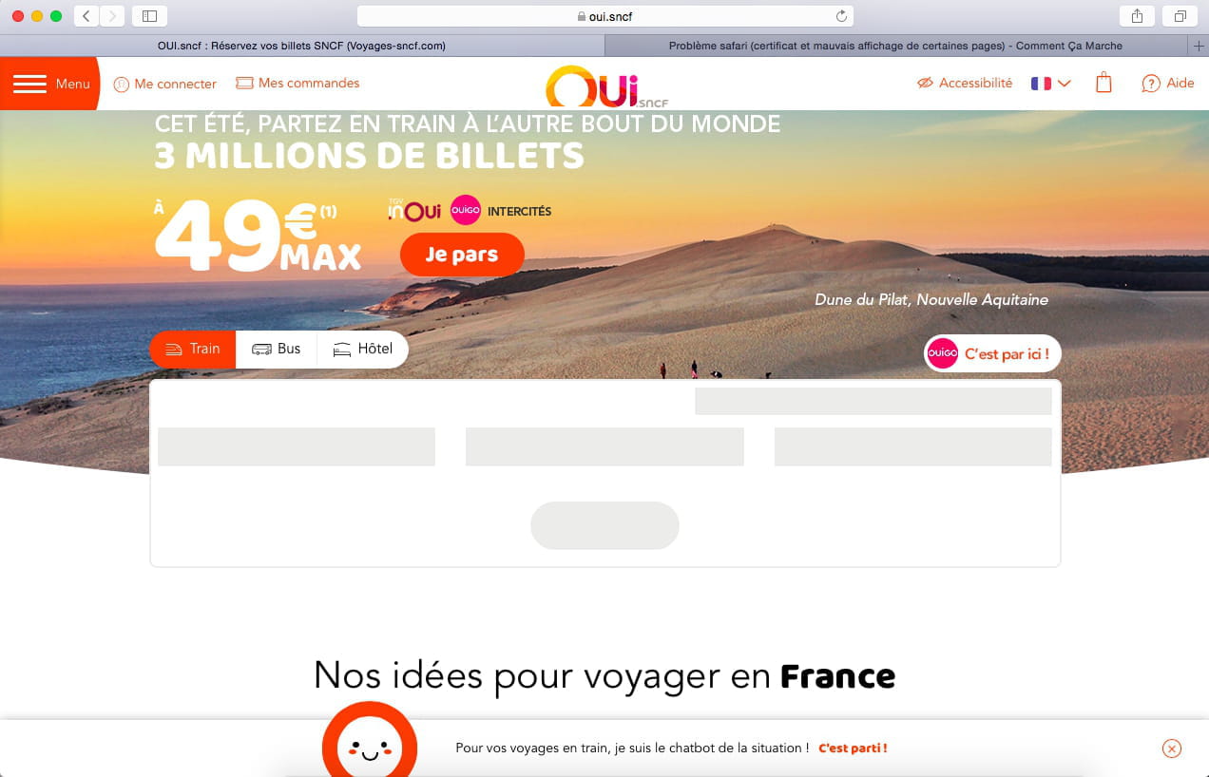Switch to the Hôtel search tab

coord(363,349)
